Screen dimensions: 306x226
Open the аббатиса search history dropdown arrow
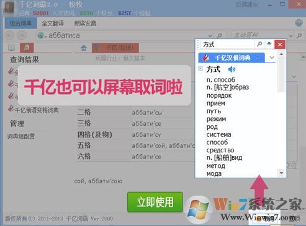coord(210,36)
